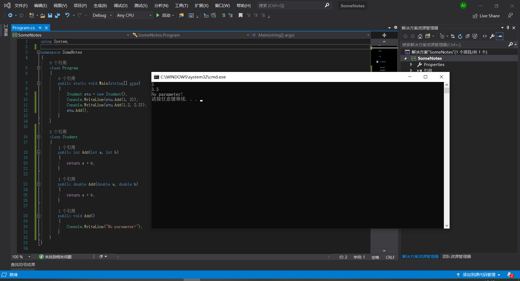Open the editor tab settings gear icon

[396, 28]
